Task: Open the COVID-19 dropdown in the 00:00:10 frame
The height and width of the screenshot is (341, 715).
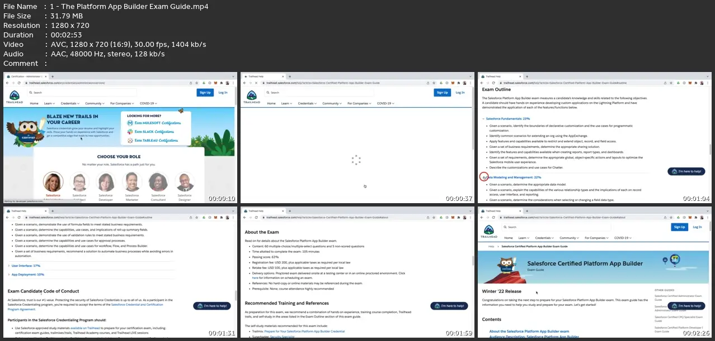Action: click(148, 103)
